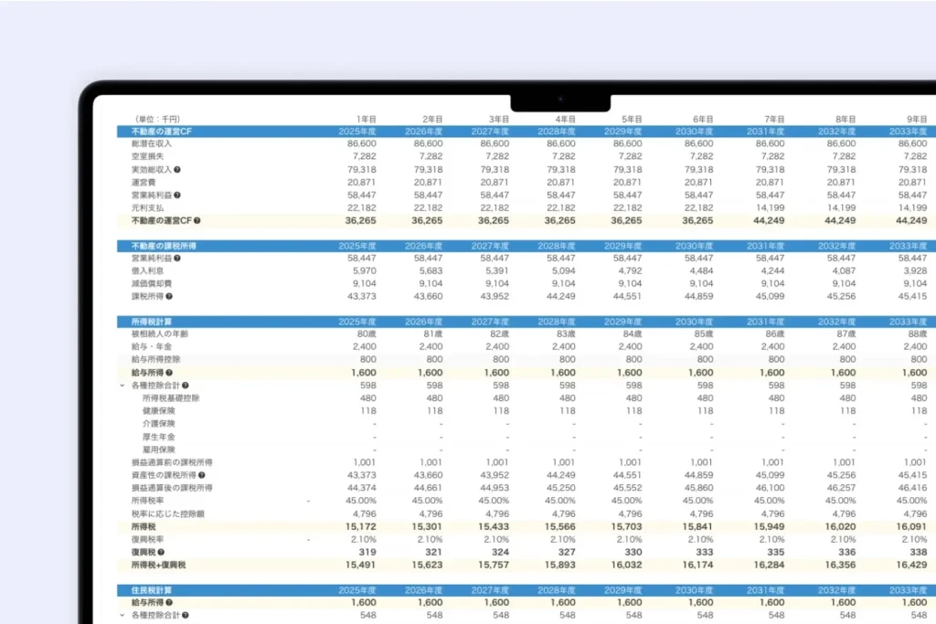This screenshot has width=936, height=624.
Task: Open help icon next to 各種控除合計 in 所得税計算
Action: pos(186,386)
